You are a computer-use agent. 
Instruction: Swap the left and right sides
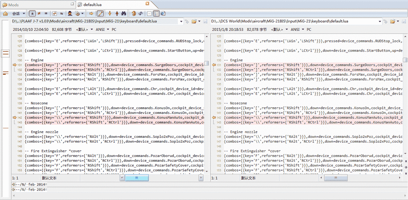(134, 13)
